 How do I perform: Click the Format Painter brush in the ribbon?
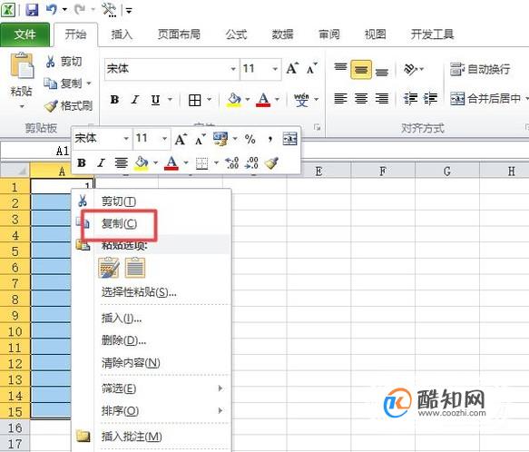pyautogui.click(x=52, y=105)
